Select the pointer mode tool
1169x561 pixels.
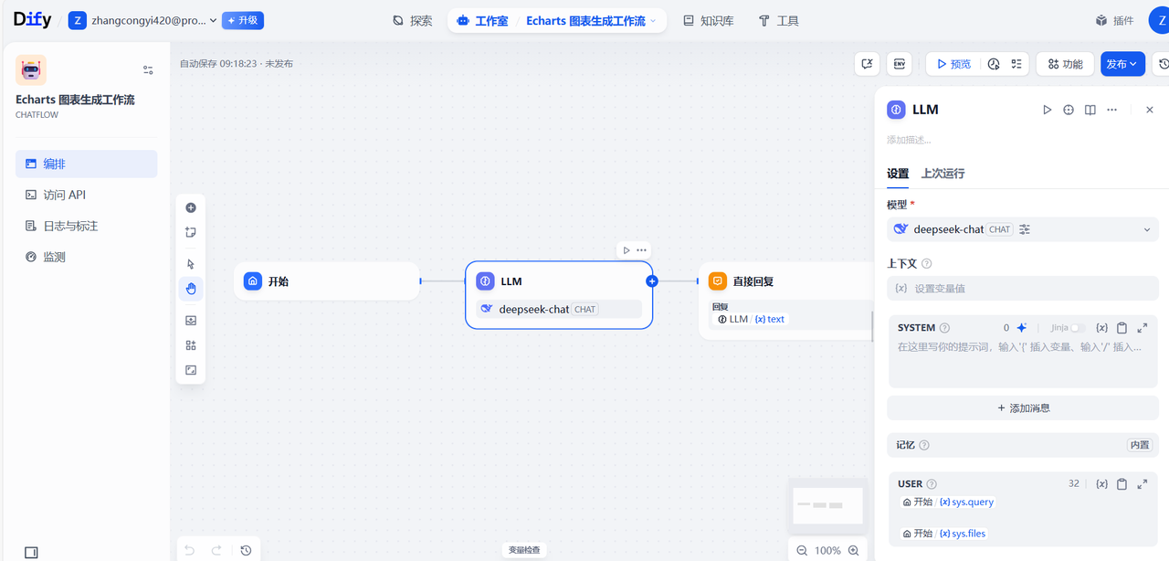tap(191, 264)
